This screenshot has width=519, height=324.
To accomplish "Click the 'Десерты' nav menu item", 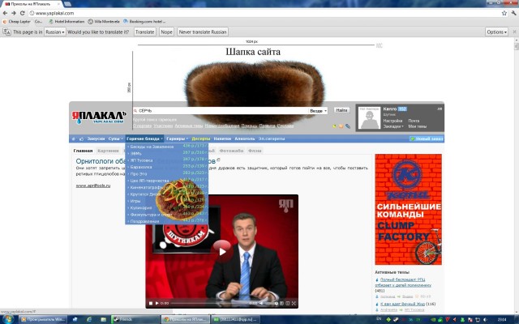I will pos(201,139).
